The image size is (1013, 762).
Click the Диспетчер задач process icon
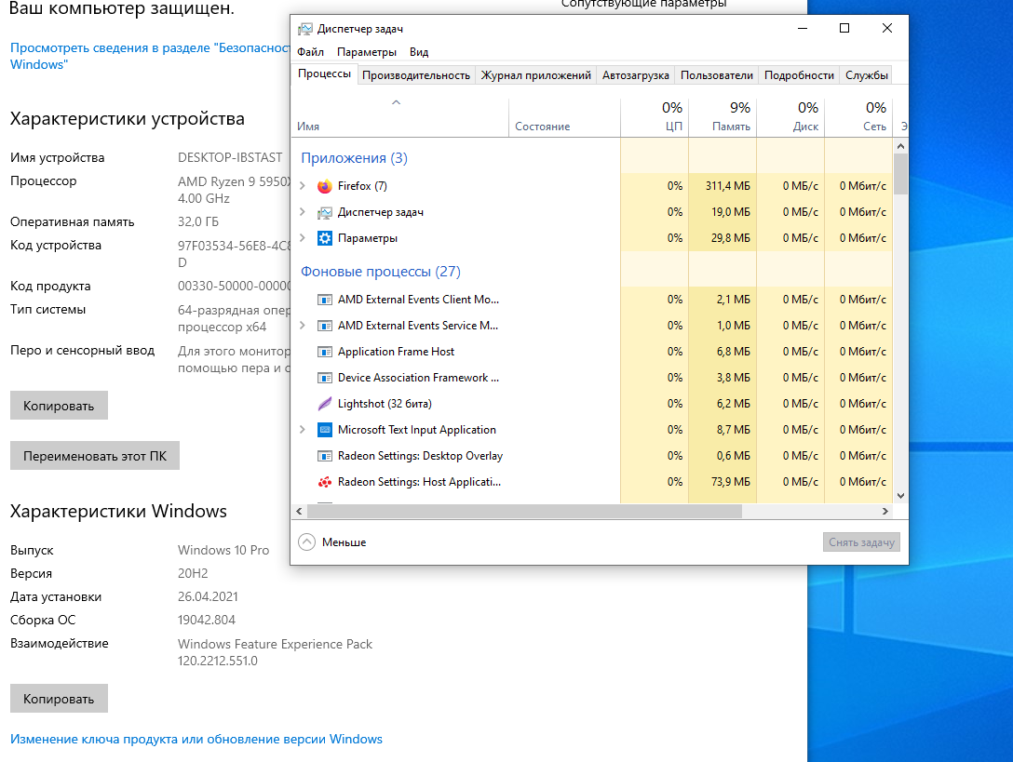[x=324, y=212]
